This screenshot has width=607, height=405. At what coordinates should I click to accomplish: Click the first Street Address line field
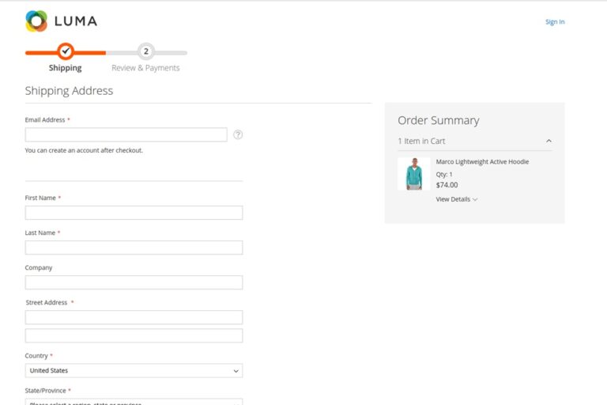pos(134,317)
